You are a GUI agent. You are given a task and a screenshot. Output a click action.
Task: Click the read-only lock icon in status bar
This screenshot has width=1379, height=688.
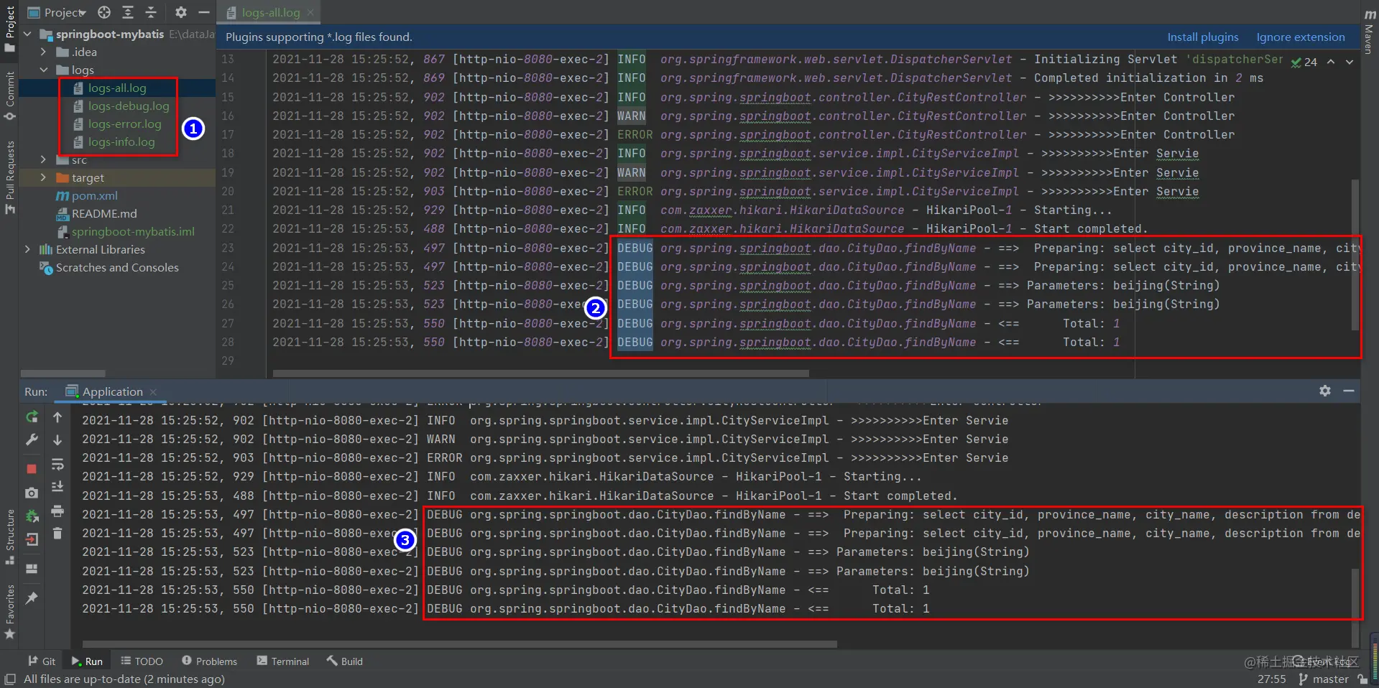coord(1362,679)
